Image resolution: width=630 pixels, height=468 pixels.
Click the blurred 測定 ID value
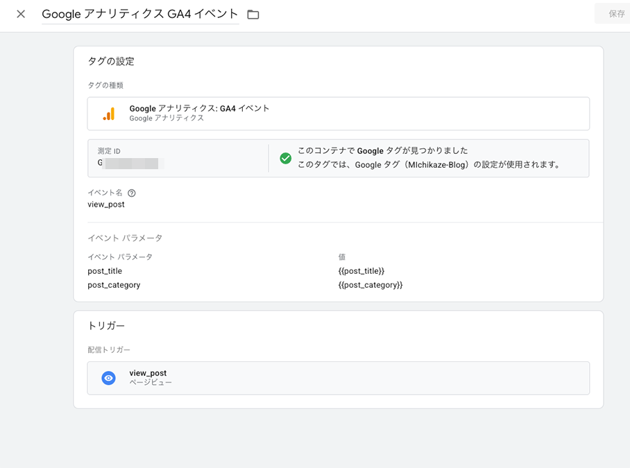131,164
